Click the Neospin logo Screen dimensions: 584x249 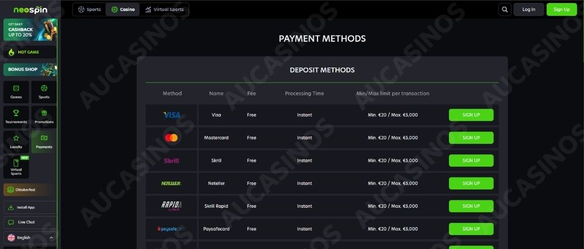pyautogui.click(x=30, y=10)
